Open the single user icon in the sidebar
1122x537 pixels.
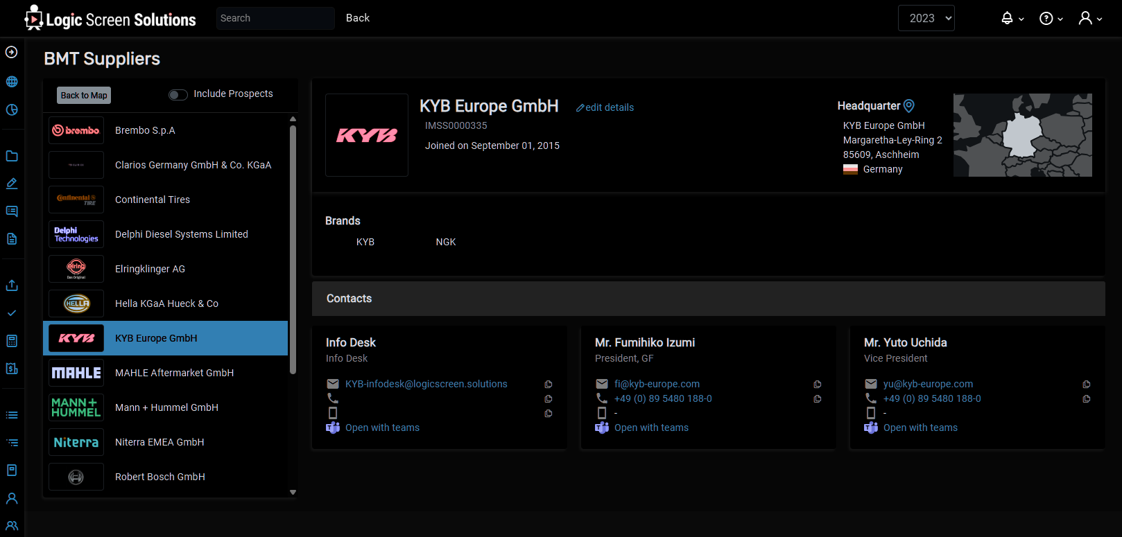point(12,498)
